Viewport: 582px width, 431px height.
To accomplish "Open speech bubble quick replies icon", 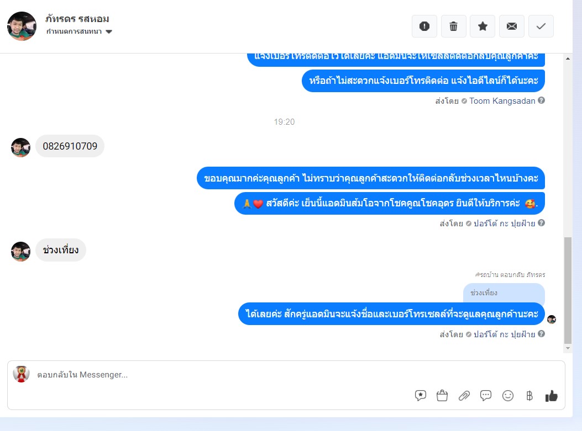I will 485,396.
